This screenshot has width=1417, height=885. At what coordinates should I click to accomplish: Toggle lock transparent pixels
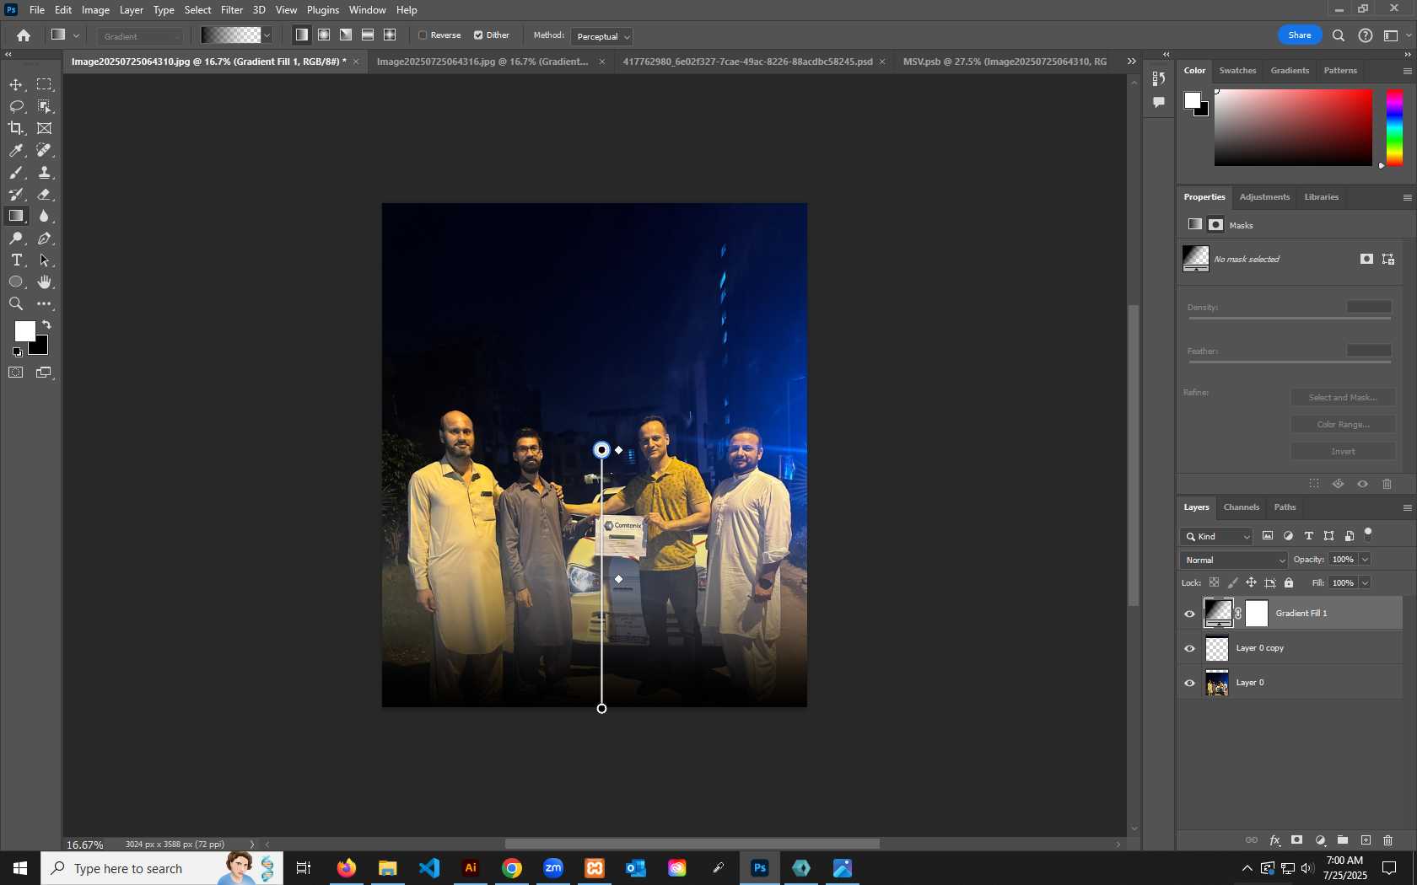pos(1214,582)
